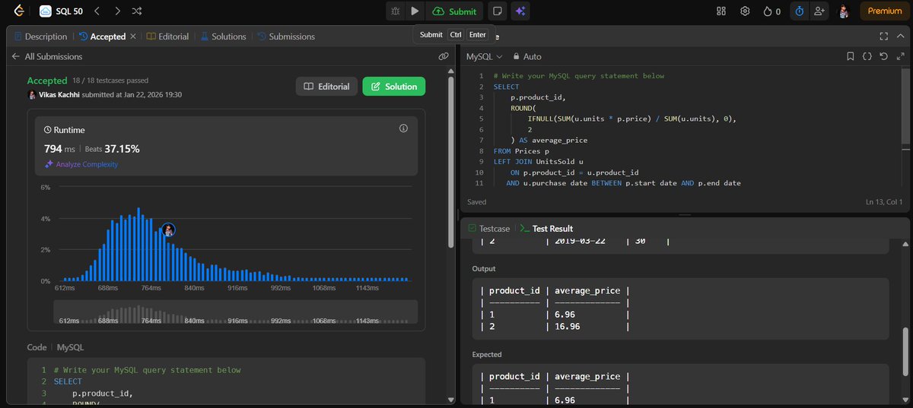Go to the next problem arrow
913x408 pixels.
116,11
